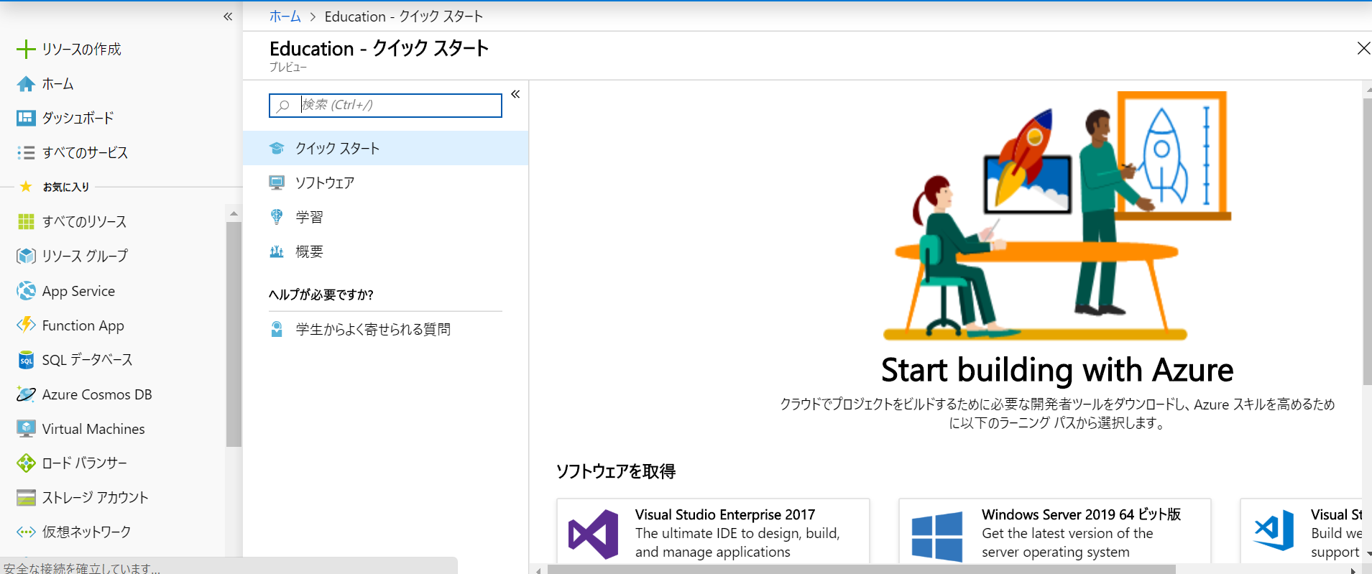Click the Azure illustration image
The image size is (1372, 574).
(1057, 216)
